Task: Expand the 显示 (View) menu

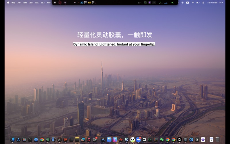Action: [31, 3]
